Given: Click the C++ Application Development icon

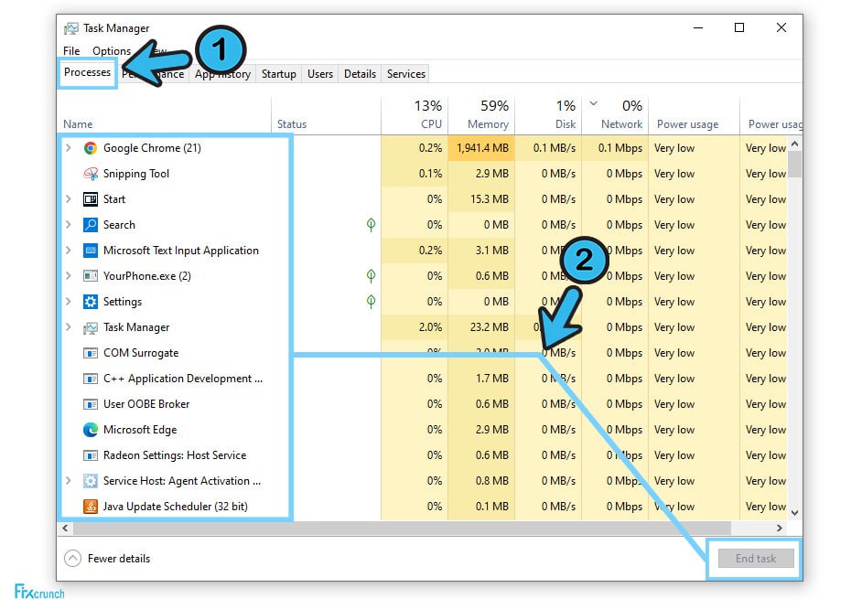Looking at the screenshot, I should [91, 379].
